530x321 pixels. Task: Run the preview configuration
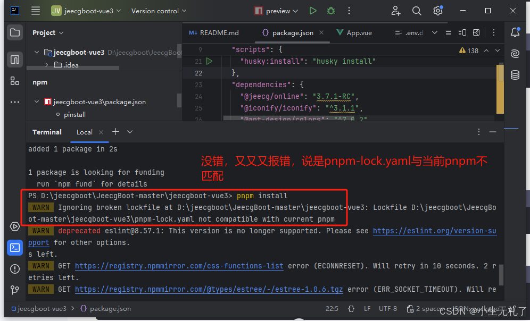(x=313, y=11)
